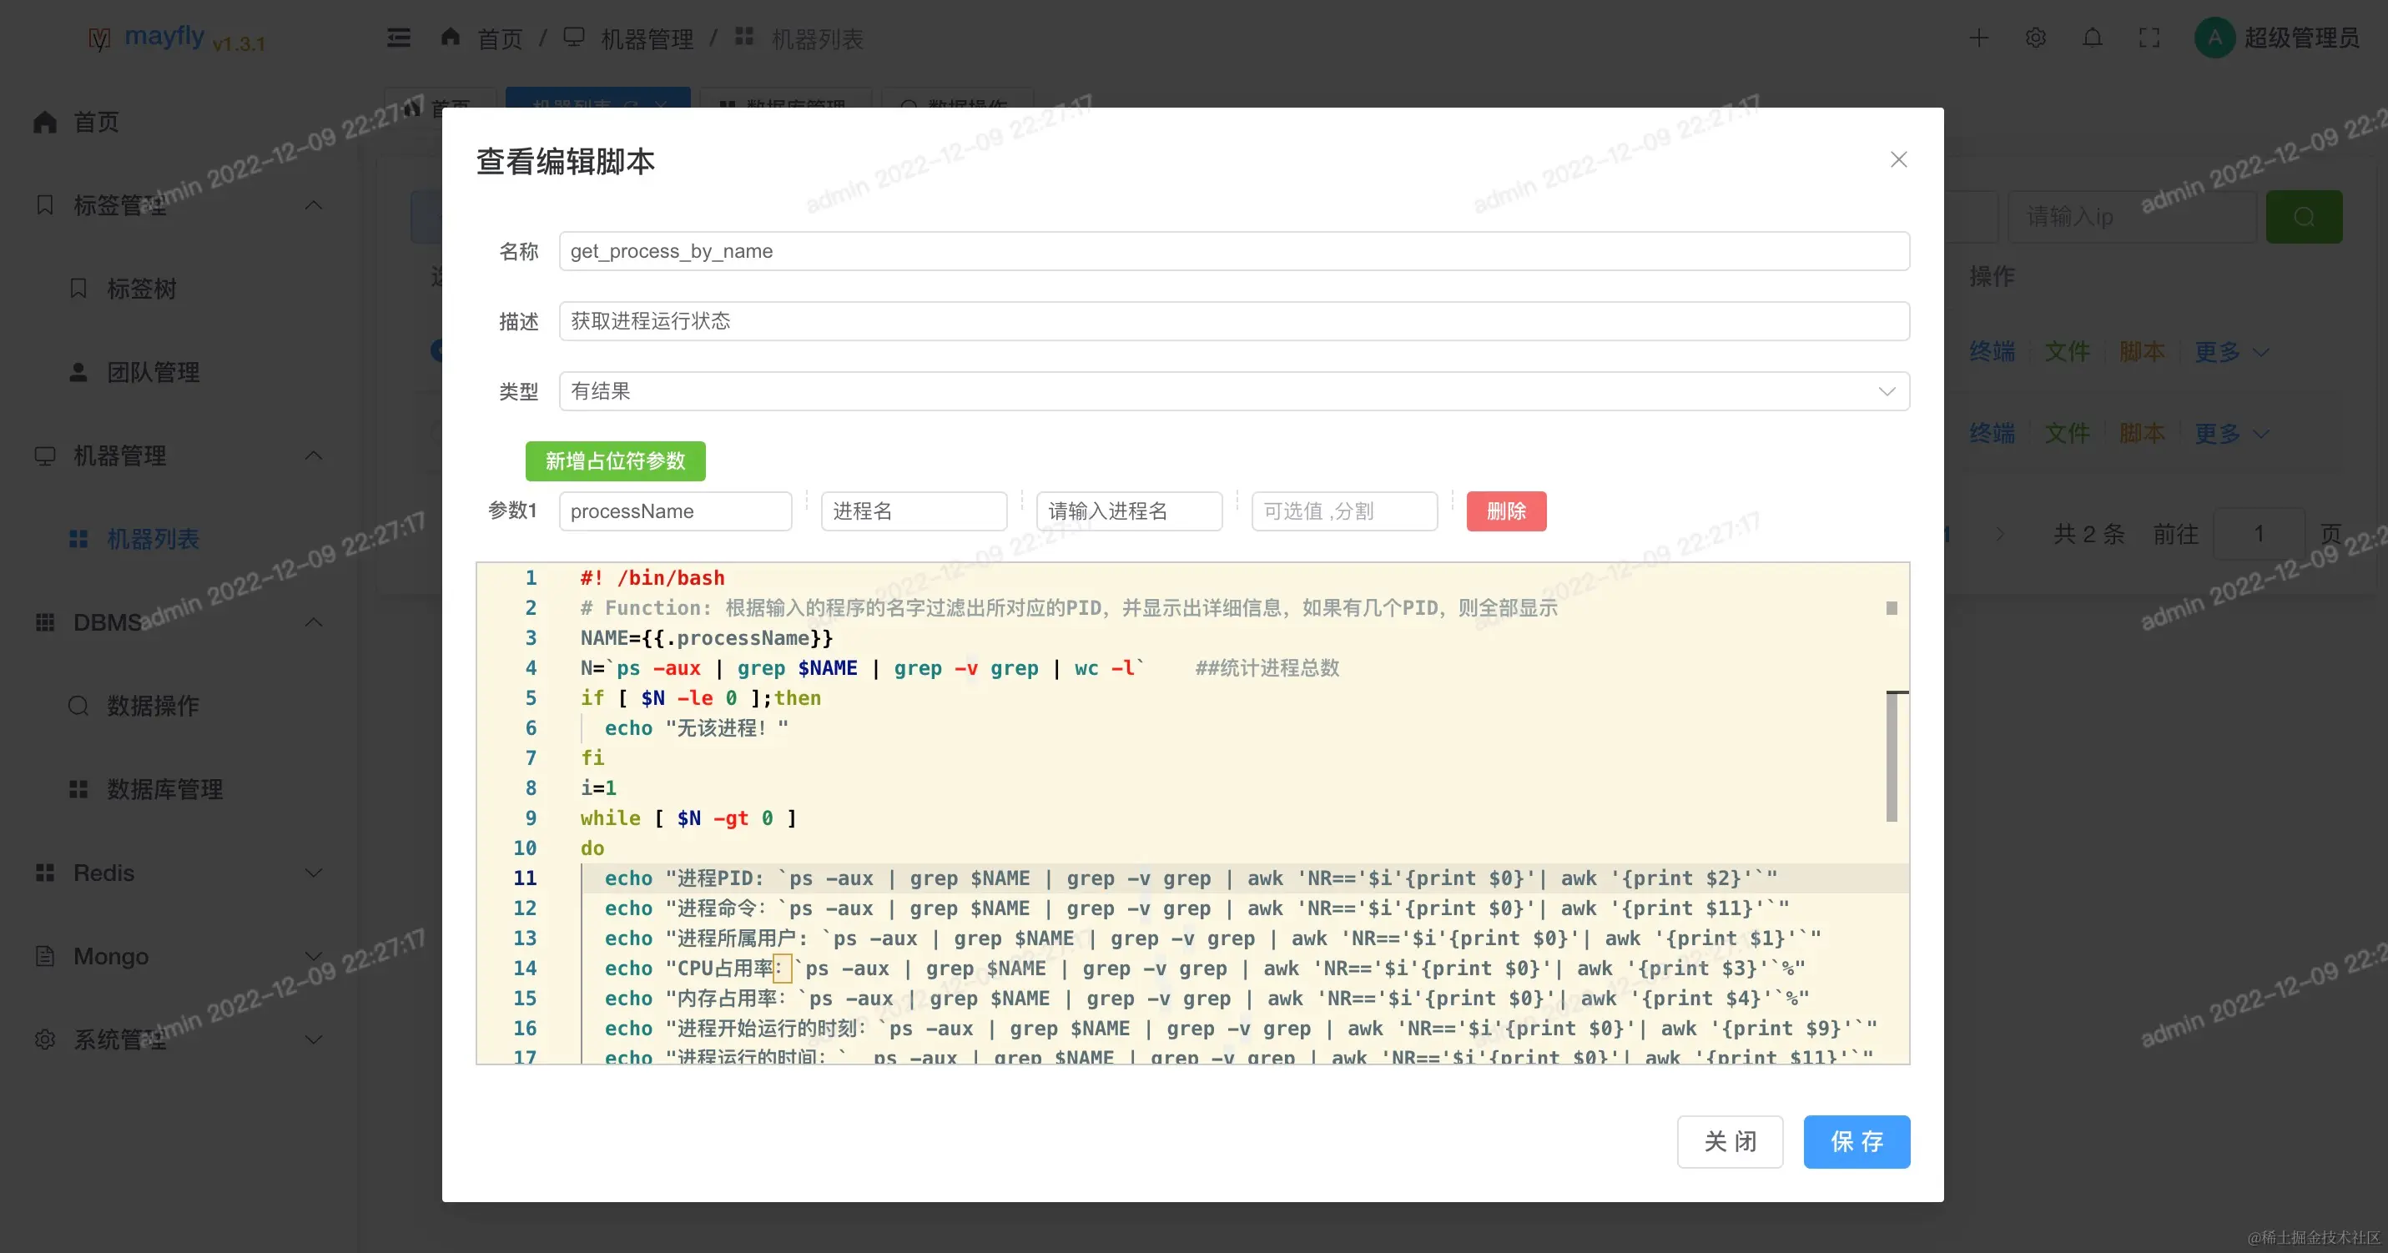The height and width of the screenshot is (1253, 2388).
Task: Close the script edit dialog
Action: tap(1898, 159)
